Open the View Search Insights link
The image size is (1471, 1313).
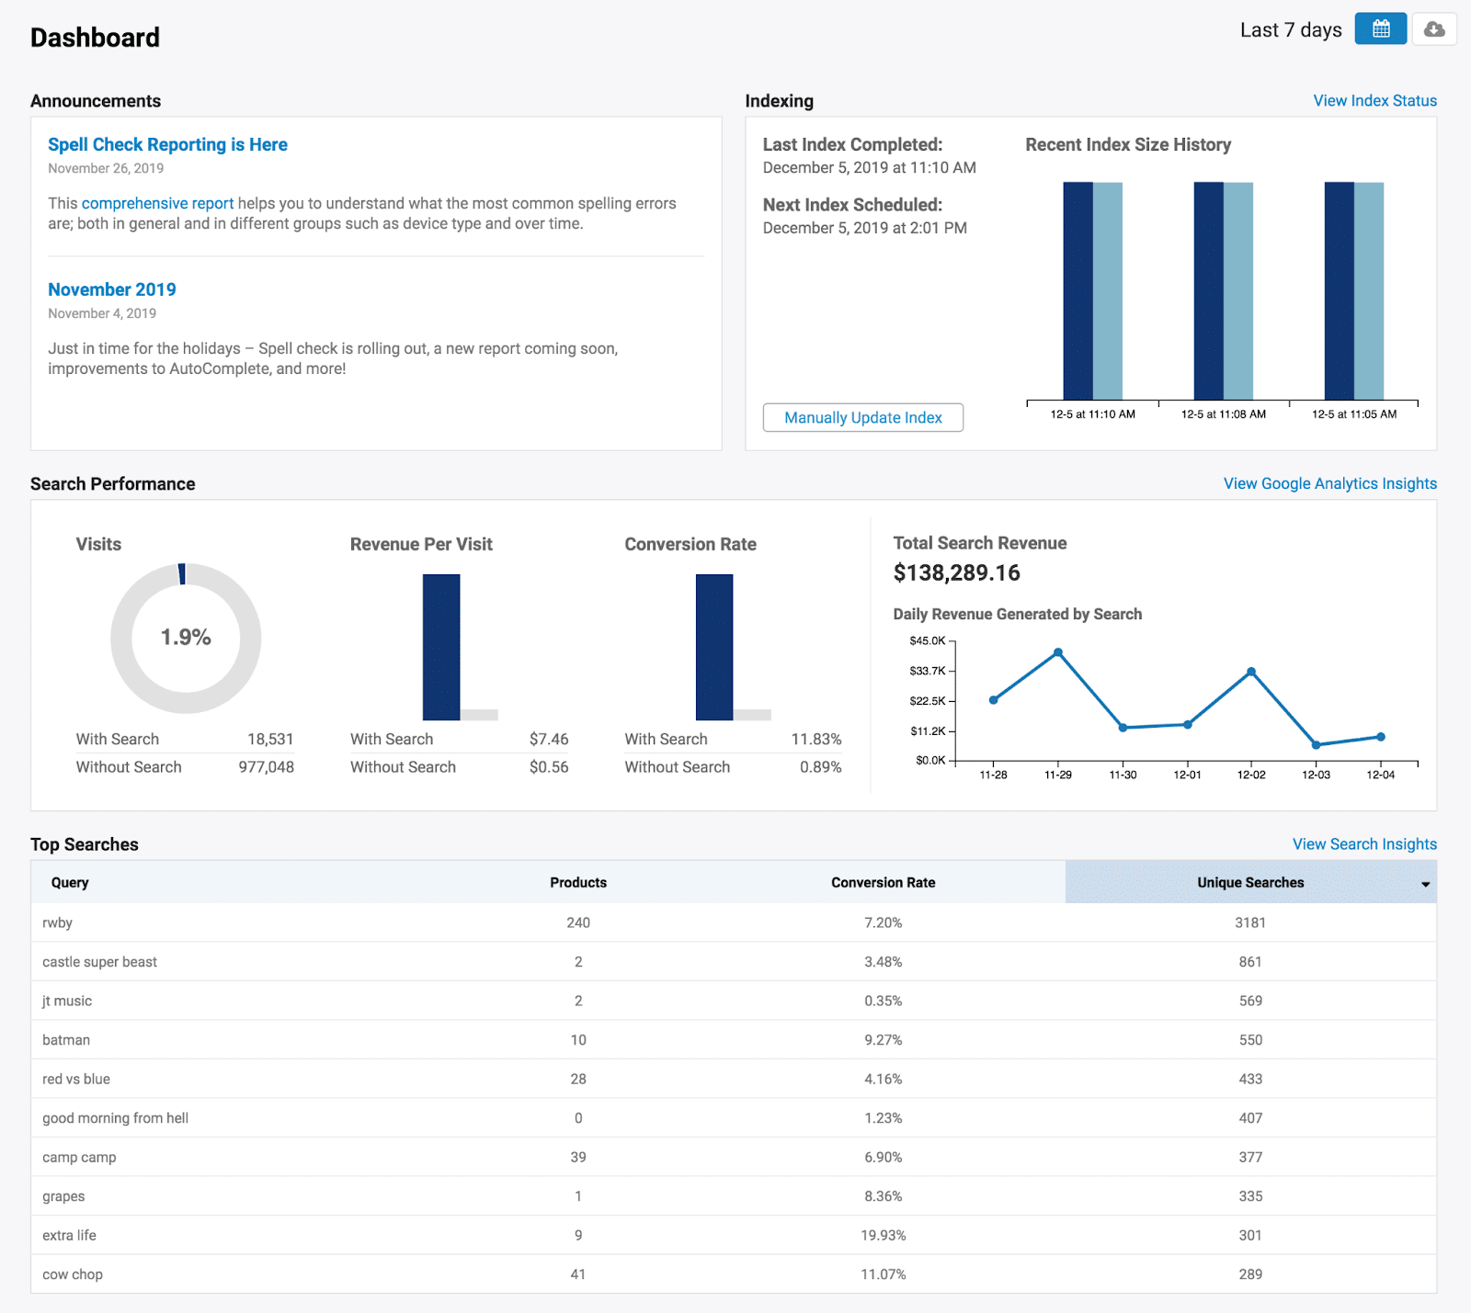tap(1364, 844)
